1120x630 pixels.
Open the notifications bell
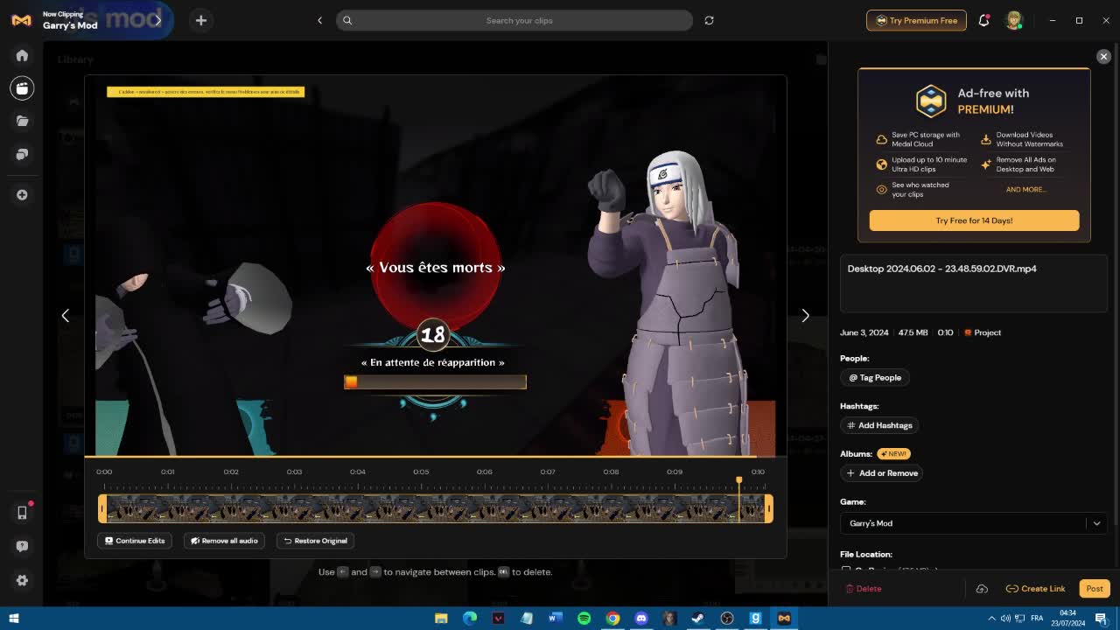click(x=983, y=20)
